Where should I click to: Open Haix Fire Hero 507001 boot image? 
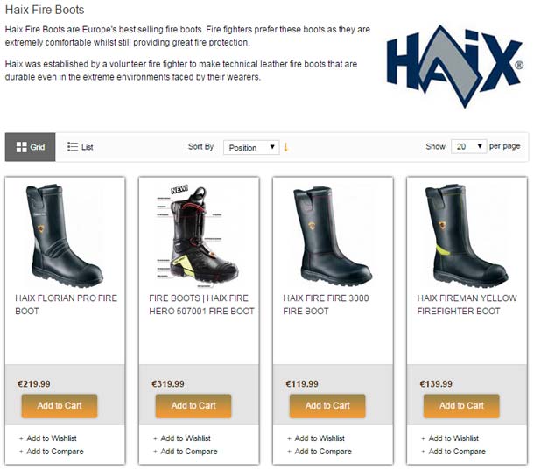tap(198, 236)
